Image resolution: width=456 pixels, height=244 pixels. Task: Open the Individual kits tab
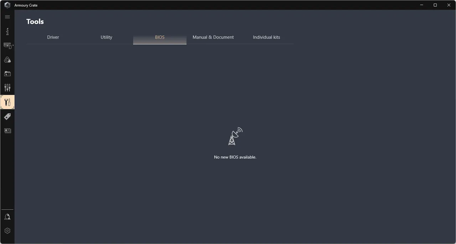coord(266,37)
